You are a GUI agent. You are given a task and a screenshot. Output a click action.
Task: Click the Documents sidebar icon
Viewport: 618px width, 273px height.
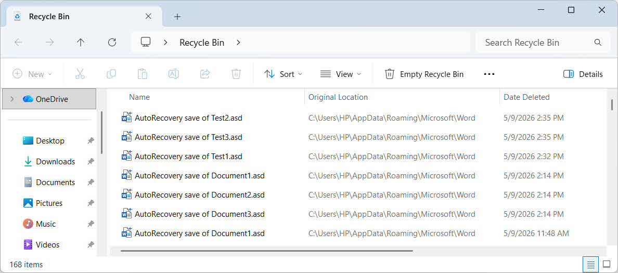28,183
